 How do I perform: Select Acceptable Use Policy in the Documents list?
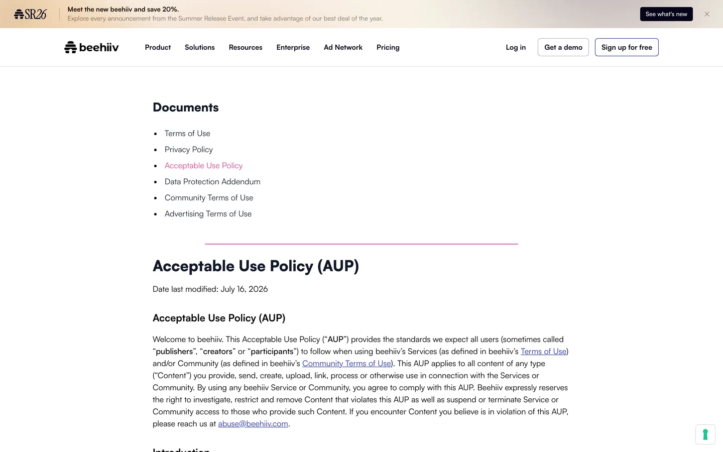[x=203, y=166]
